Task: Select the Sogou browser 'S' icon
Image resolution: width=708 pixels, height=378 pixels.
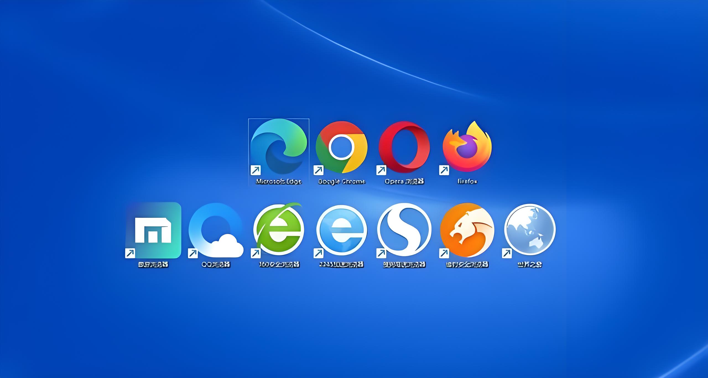Action: point(404,230)
